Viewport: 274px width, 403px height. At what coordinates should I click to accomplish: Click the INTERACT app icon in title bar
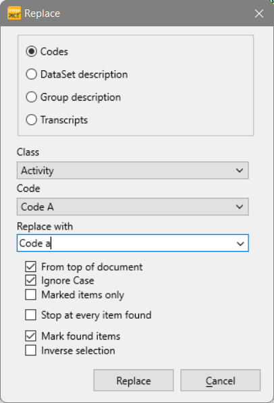point(14,14)
